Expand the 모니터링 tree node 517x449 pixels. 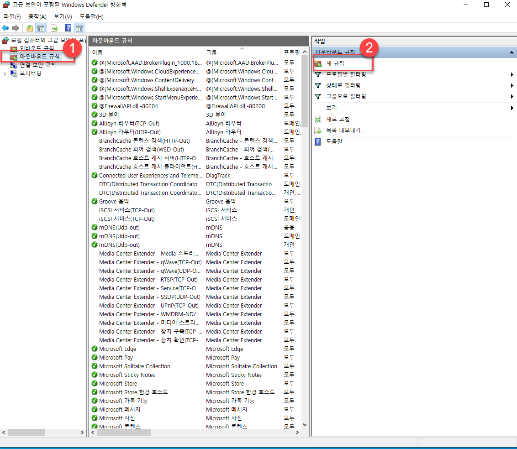click(x=5, y=74)
